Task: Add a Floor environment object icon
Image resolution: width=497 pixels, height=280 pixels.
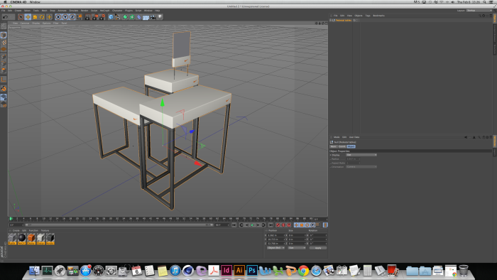Action: click(146, 17)
